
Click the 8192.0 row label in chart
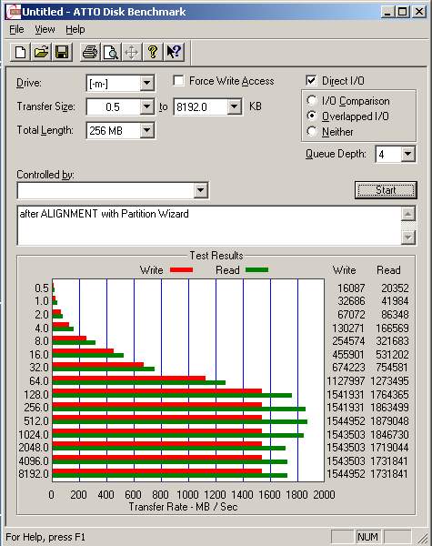click(34, 474)
